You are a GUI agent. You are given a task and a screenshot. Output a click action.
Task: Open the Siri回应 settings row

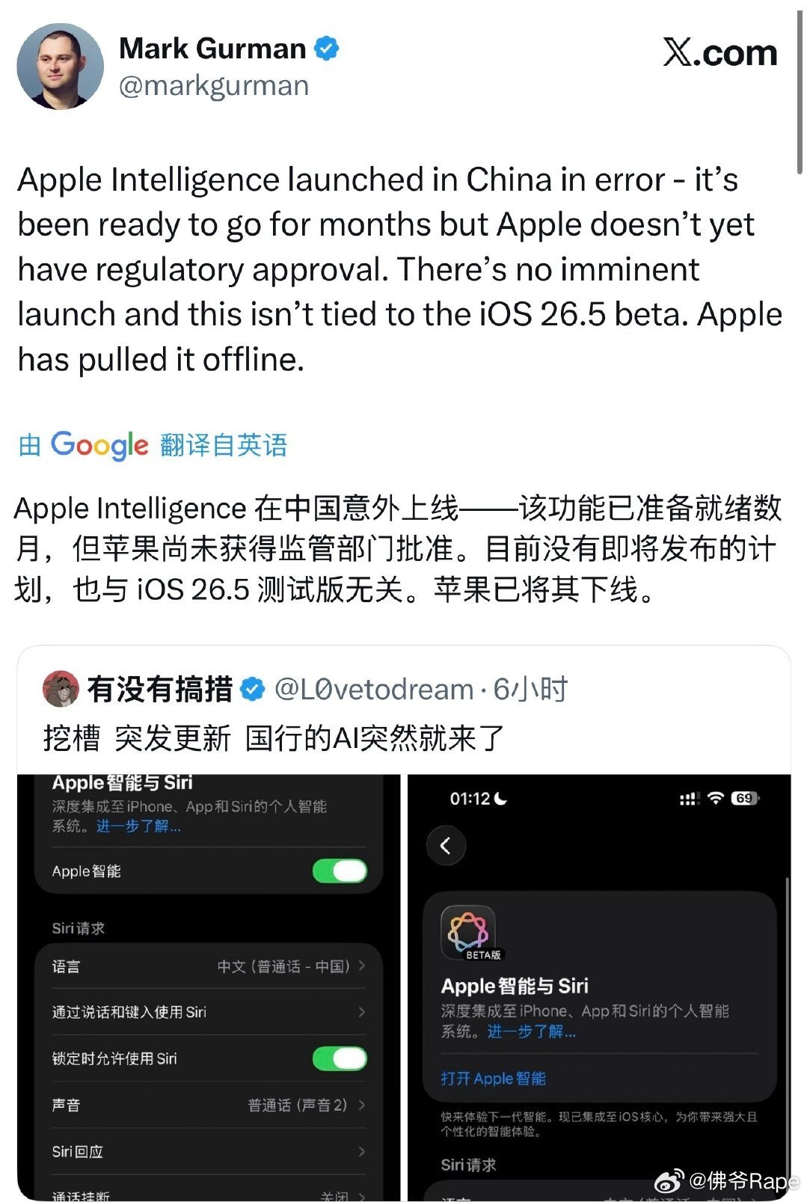coord(209,1151)
